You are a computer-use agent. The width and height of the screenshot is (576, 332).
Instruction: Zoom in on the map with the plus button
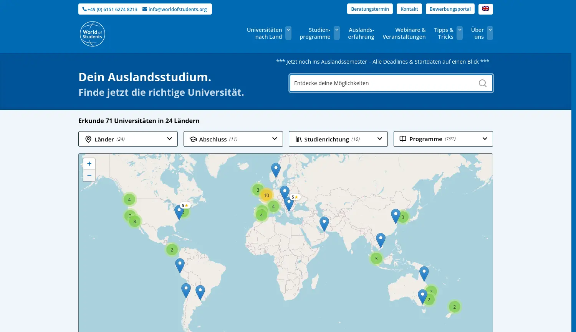click(x=89, y=164)
